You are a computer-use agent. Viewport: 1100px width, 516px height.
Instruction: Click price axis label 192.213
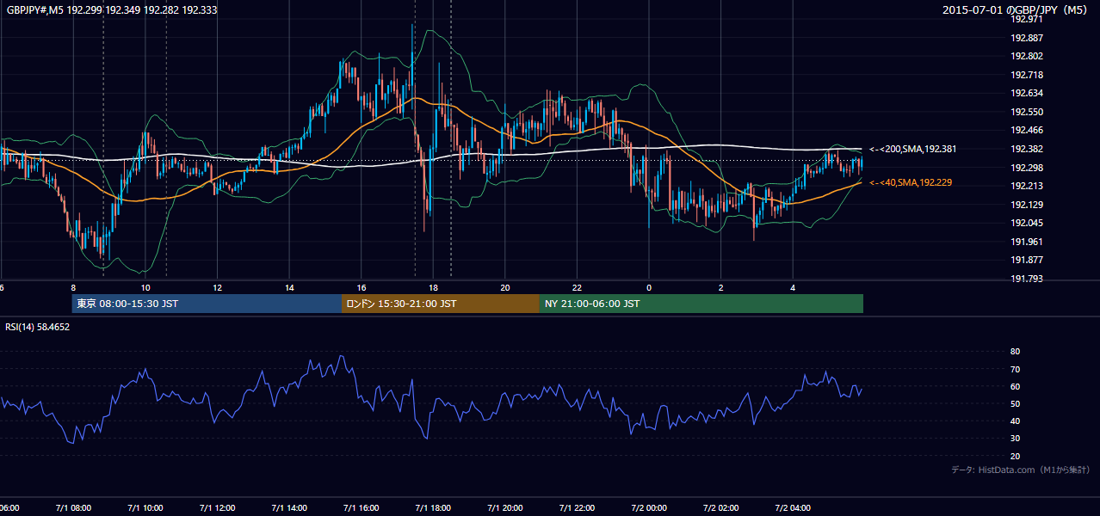tap(1026, 186)
